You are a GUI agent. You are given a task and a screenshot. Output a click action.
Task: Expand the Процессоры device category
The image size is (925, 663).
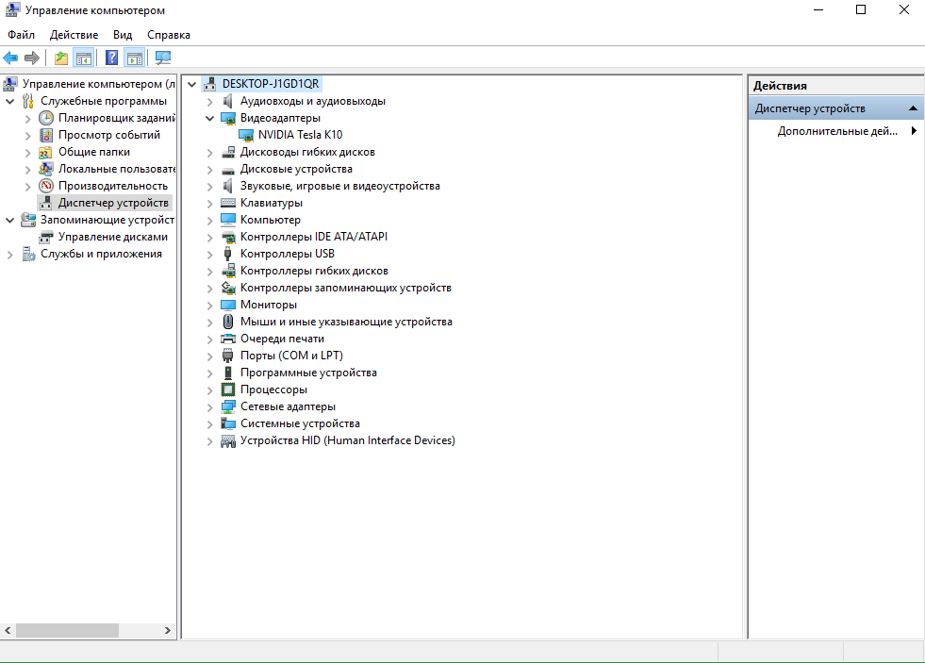pos(210,390)
